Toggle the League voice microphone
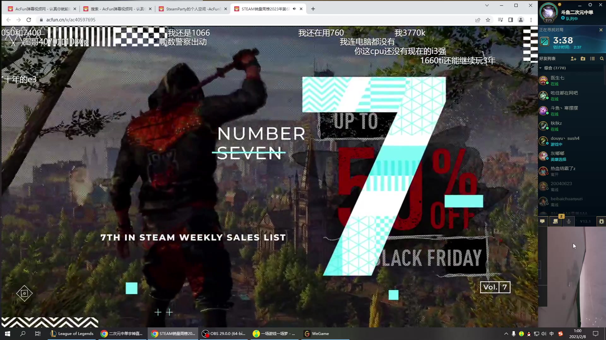The height and width of the screenshot is (340, 606). tap(568, 221)
